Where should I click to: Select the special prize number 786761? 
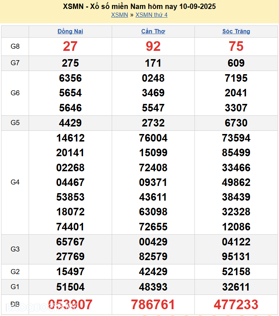pyautogui.click(x=153, y=305)
